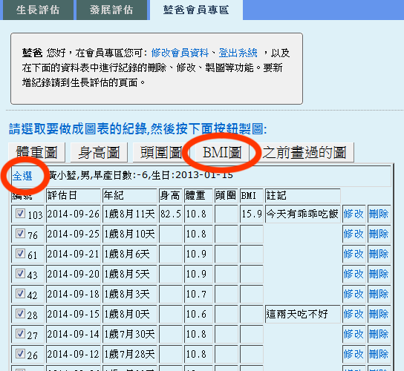Screen dimensions: 404x371
Task: Click 刪除 for record 2014-09-26
Action: pyautogui.click(x=379, y=214)
